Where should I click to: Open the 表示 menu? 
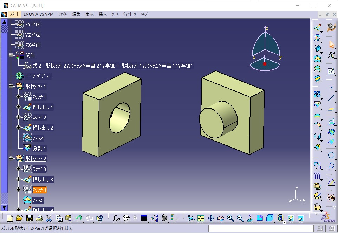click(90, 14)
